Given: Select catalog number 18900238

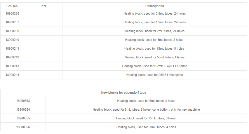Looking at the screenshot, I should pos(12,14).
